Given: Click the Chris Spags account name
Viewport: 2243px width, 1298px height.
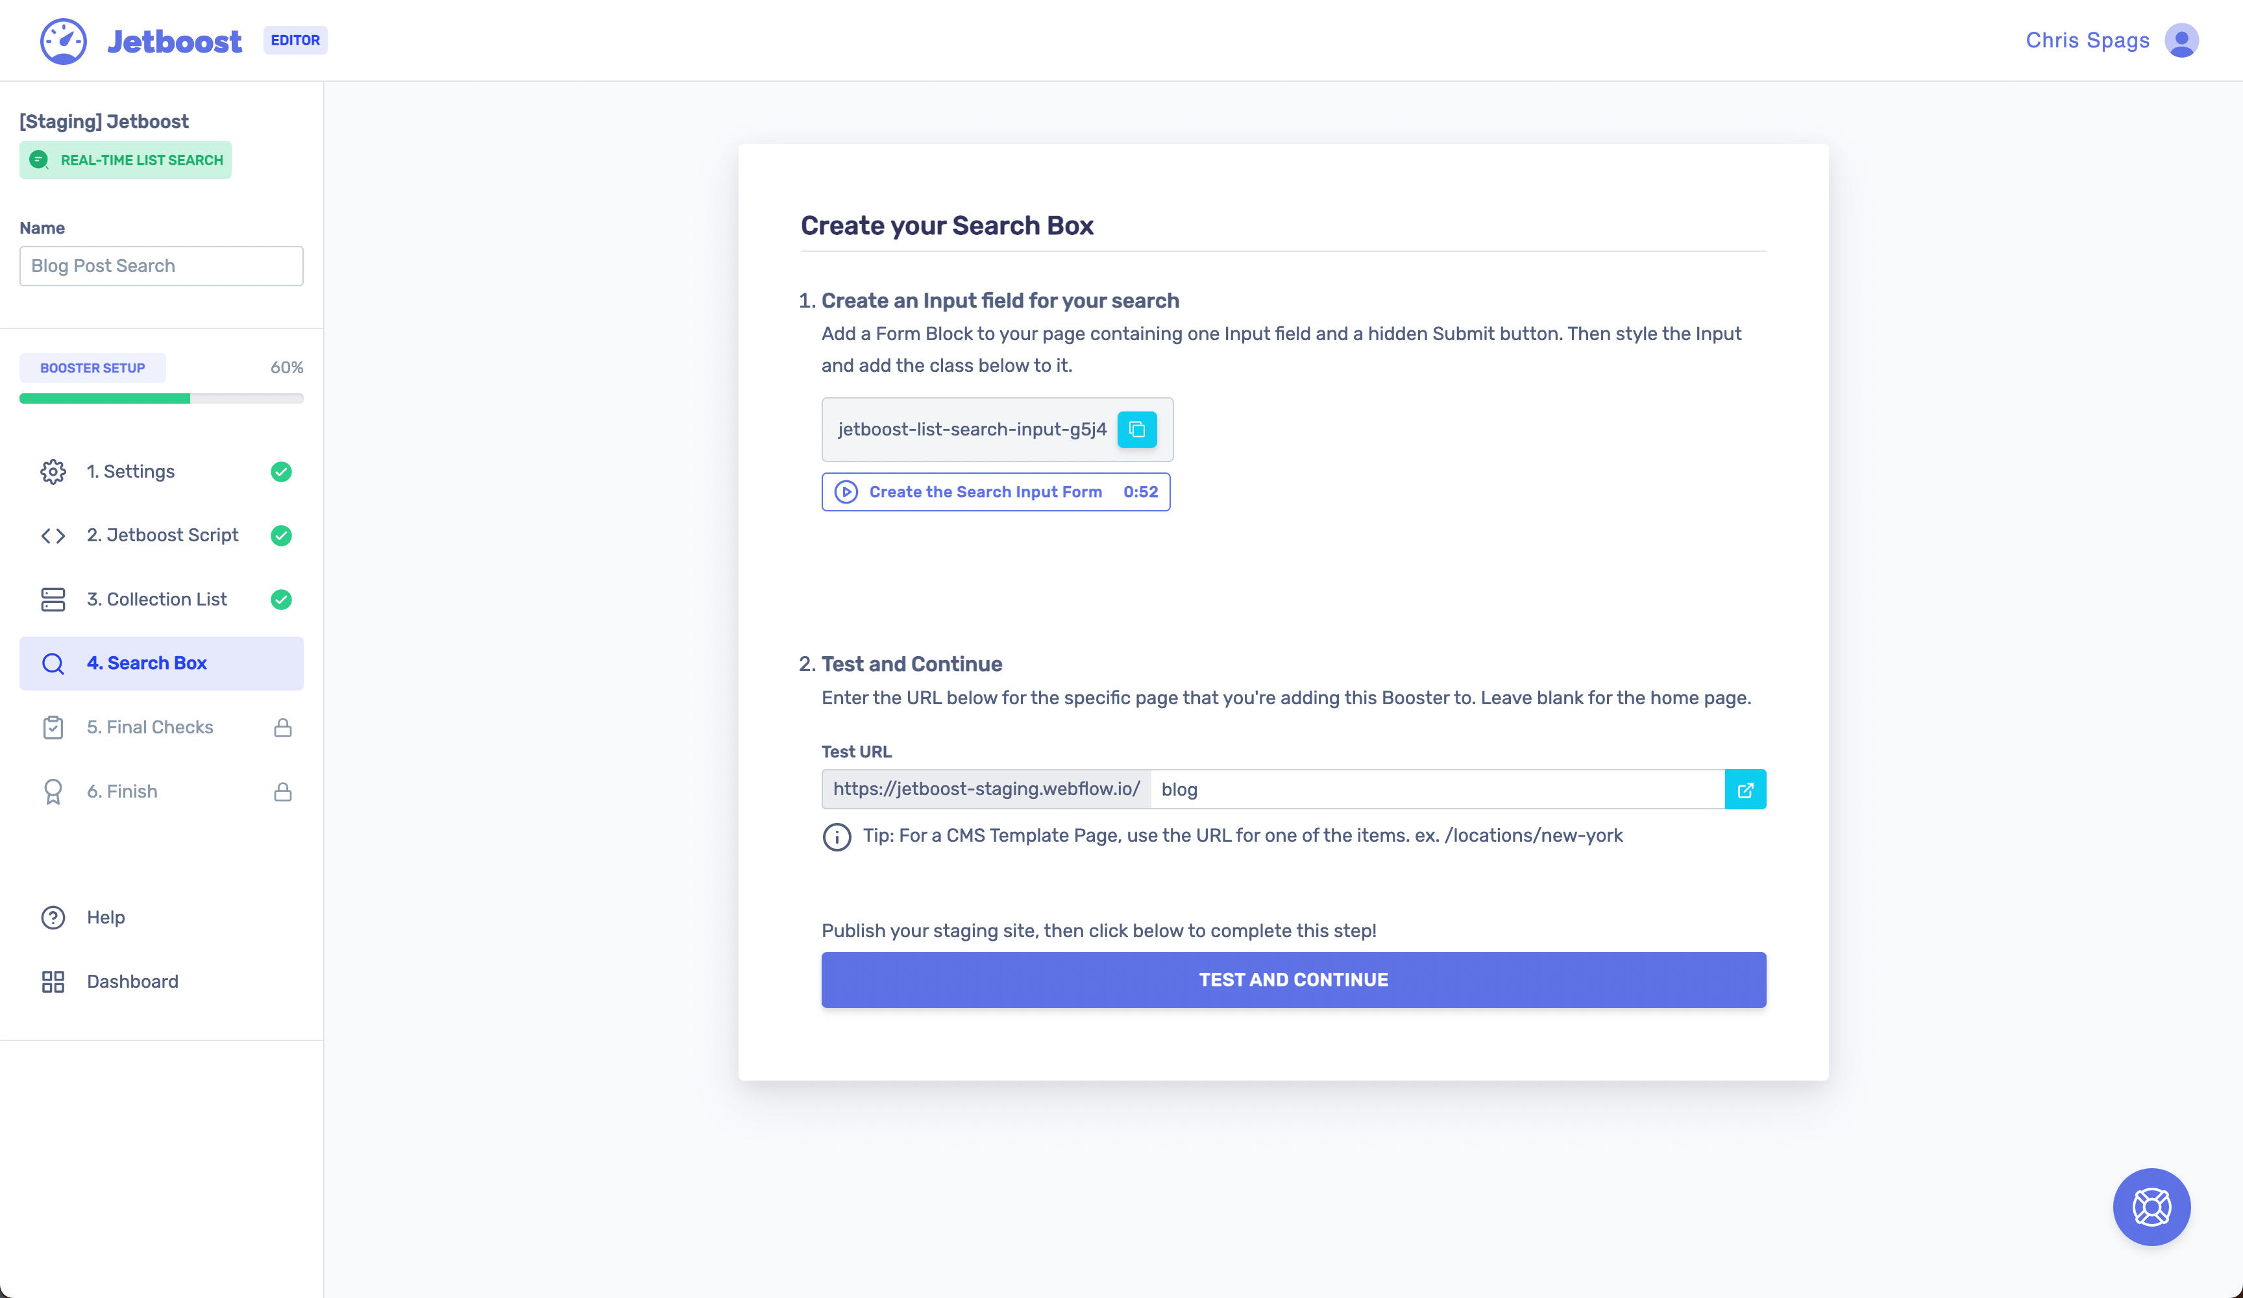Looking at the screenshot, I should 2087,41.
